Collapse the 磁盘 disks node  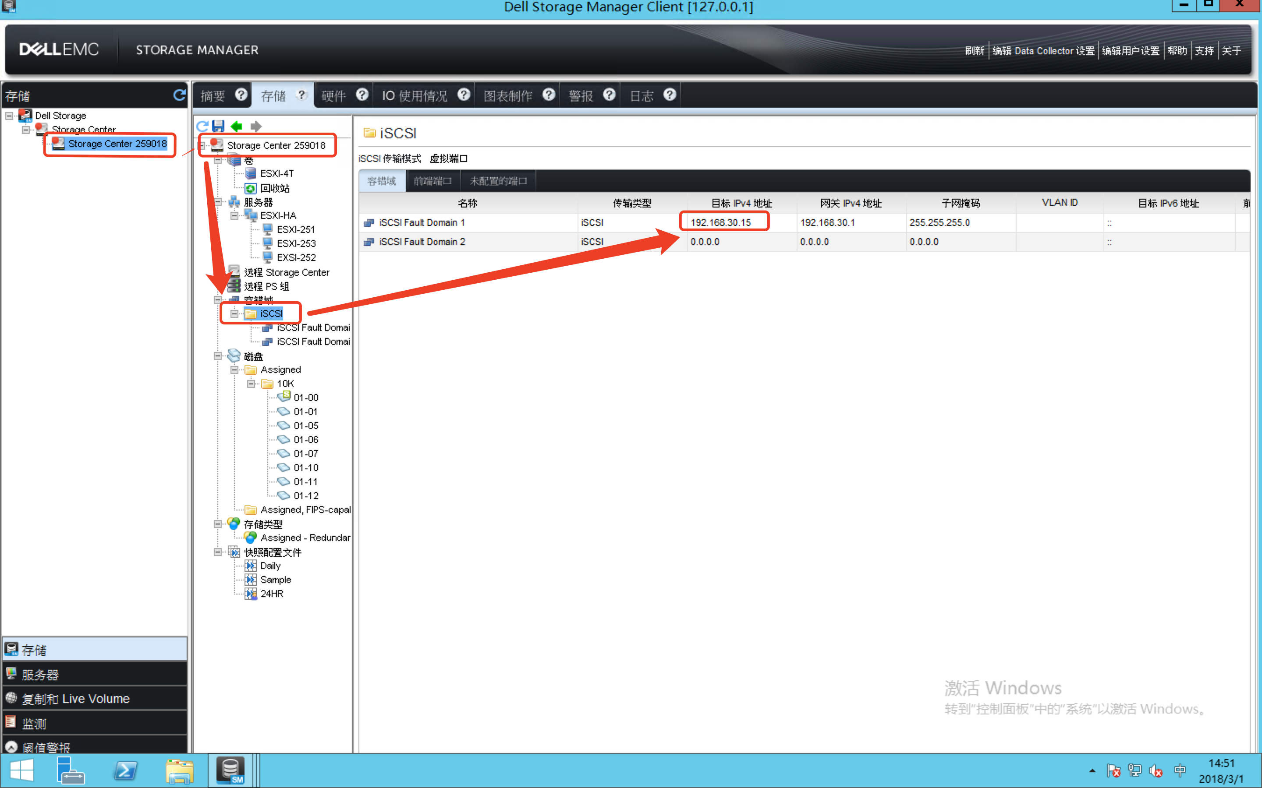[218, 356]
